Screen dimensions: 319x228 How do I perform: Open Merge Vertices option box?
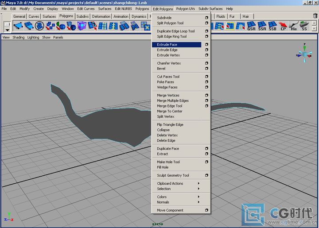(206, 95)
